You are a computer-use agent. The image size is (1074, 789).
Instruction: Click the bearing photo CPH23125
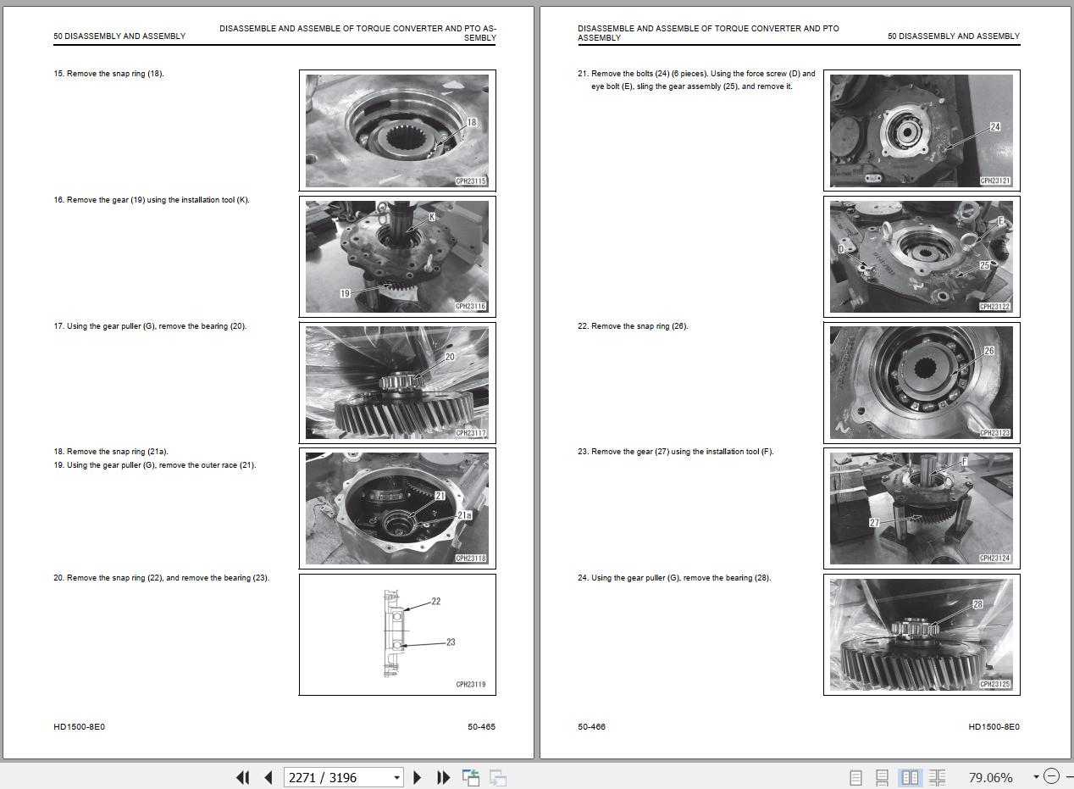[x=922, y=635]
